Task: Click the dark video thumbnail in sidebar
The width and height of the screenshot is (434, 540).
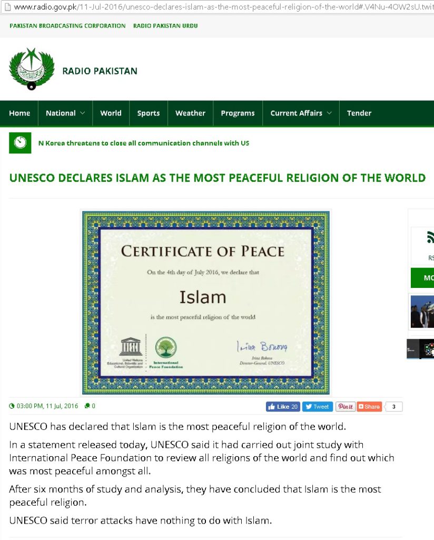Action: pos(420,349)
